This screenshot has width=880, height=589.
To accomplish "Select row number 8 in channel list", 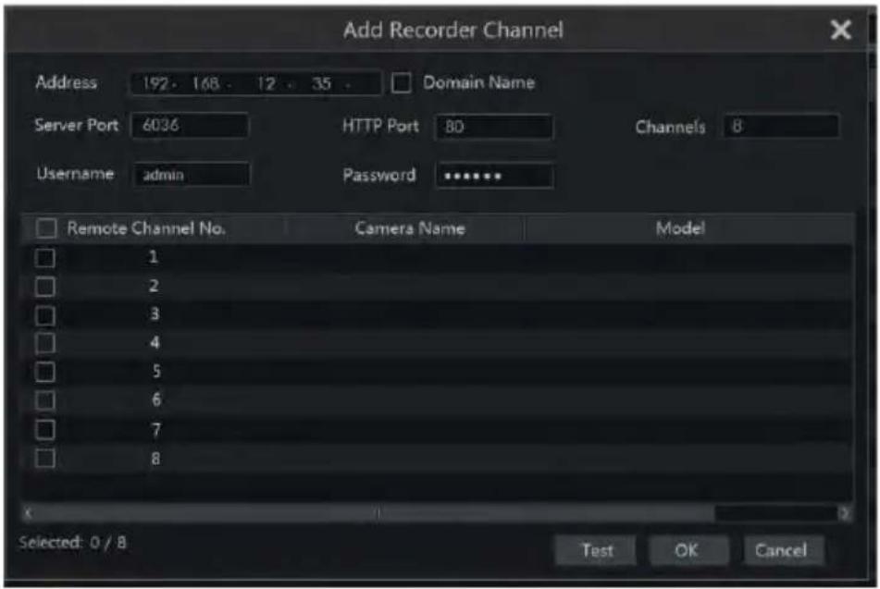I will (x=437, y=459).
